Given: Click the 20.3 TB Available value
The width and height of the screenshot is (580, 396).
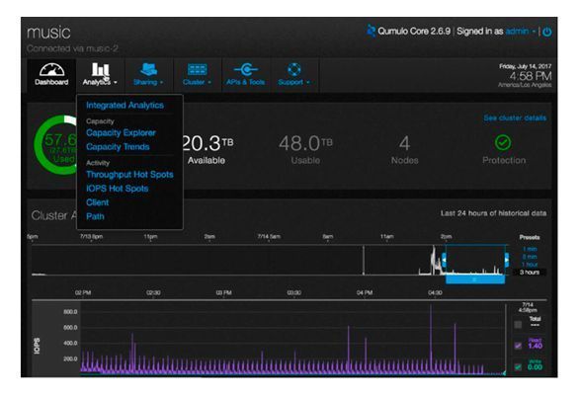Looking at the screenshot, I should (x=207, y=143).
